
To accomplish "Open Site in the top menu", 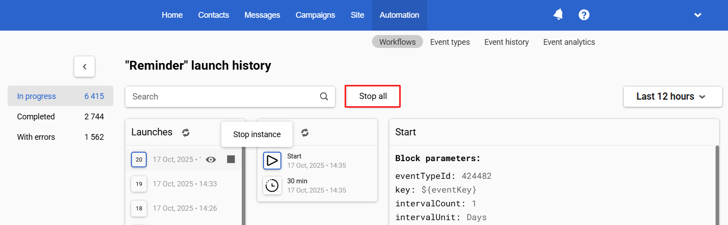I will pos(357,15).
